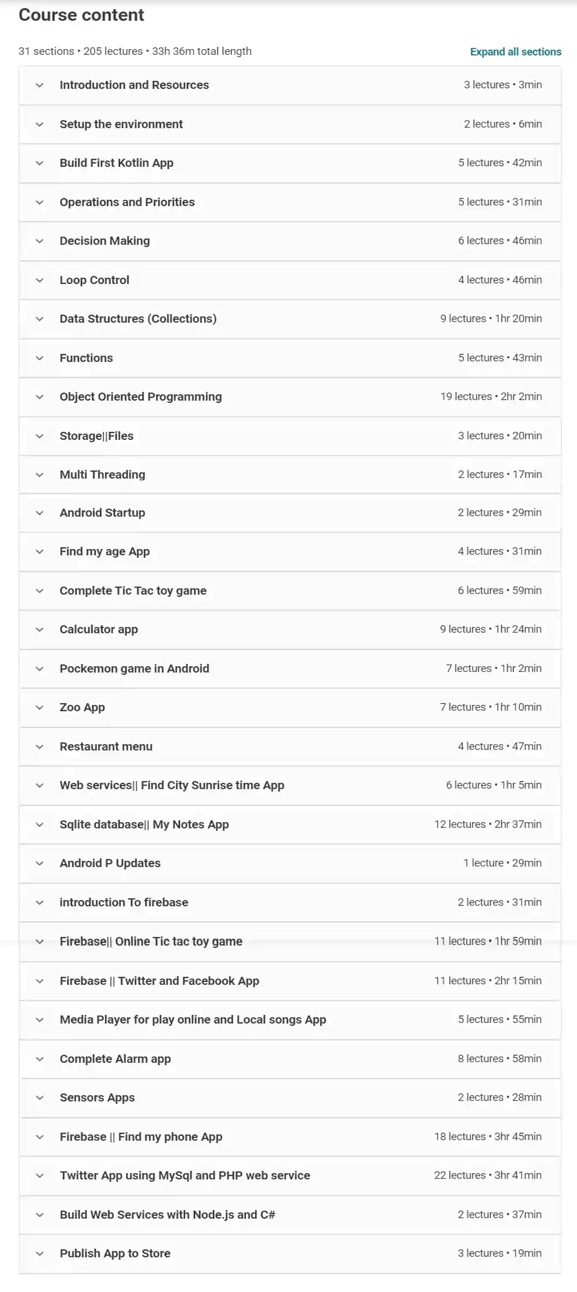Click the Find my age App title
577x1292 pixels.
click(x=104, y=551)
